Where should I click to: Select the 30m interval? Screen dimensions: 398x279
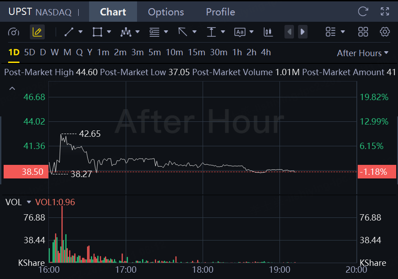coord(218,53)
